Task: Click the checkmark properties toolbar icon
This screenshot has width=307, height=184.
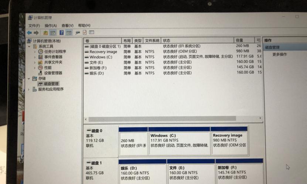Action: [85, 32]
